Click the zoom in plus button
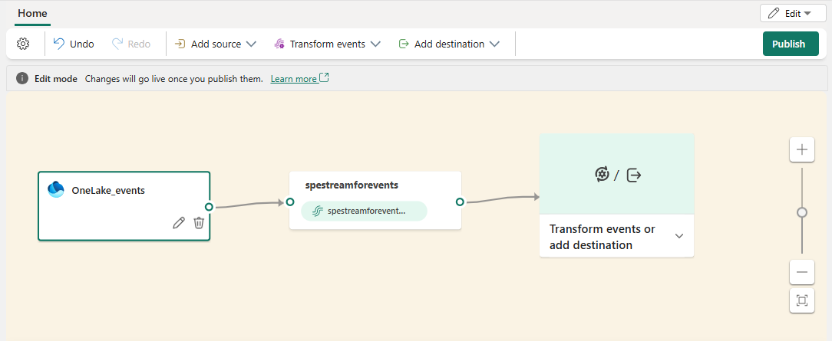Image resolution: width=832 pixels, height=341 pixels. pyautogui.click(x=802, y=149)
